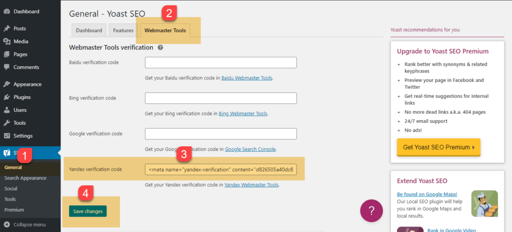Image resolution: width=512 pixels, height=232 pixels.
Task: Open the Baidu Webmaster Tools link
Action: pos(246,78)
